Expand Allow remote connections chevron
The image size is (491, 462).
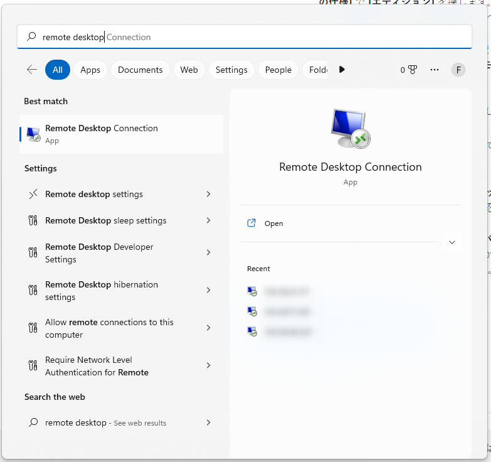(209, 328)
